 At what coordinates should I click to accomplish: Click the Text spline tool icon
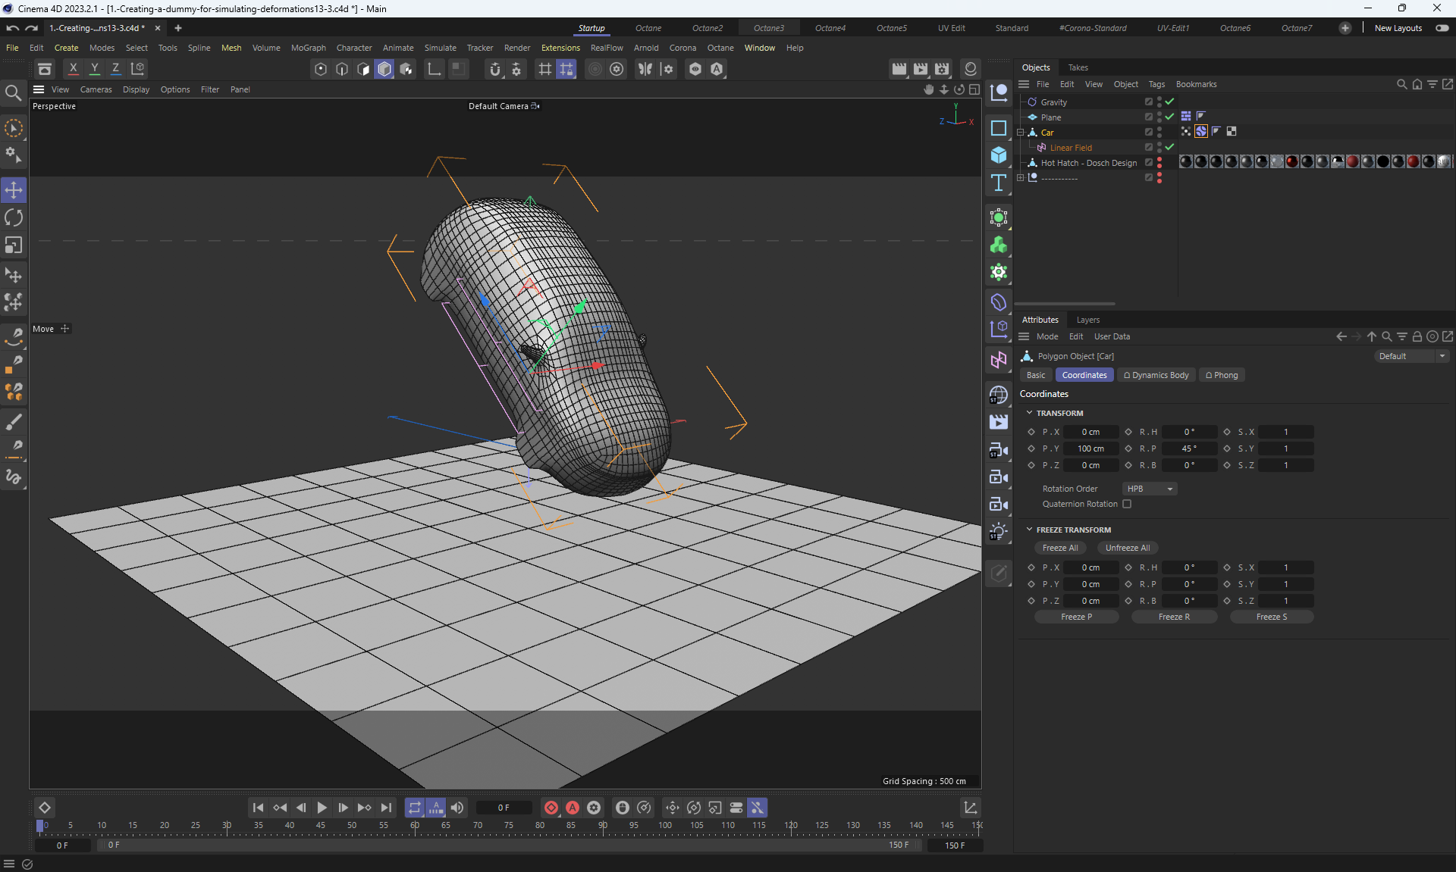click(999, 183)
